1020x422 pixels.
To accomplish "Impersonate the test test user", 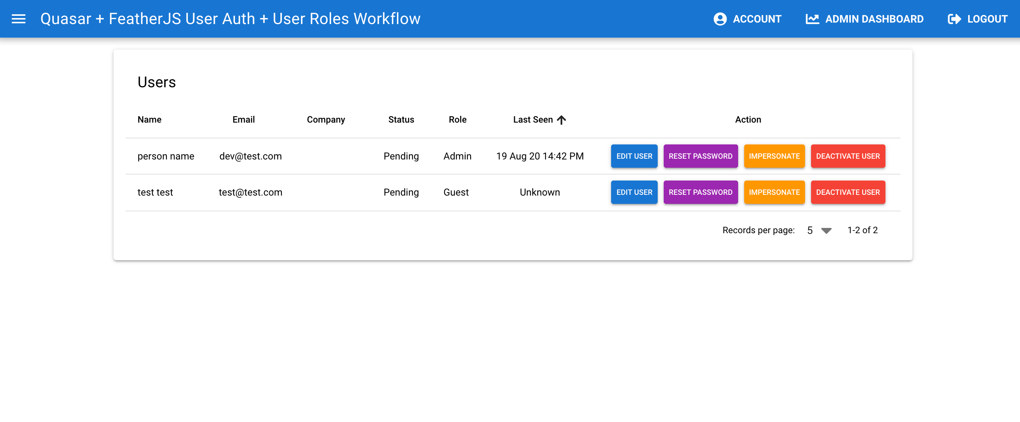I will [774, 192].
